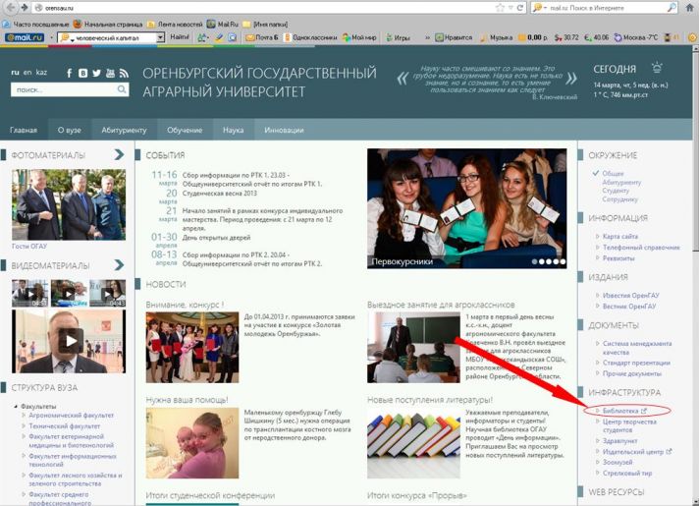Expand the toolbar overflow chevron »
Image resolution: width=699 pixels, height=506 pixels.
click(427, 38)
